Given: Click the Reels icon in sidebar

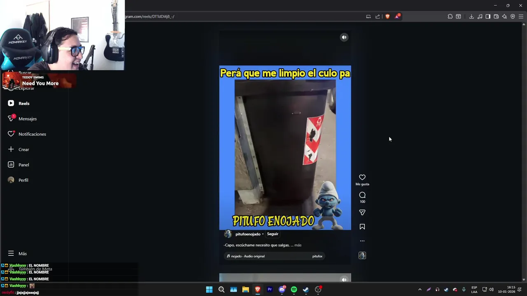Looking at the screenshot, I should point(11,103).
